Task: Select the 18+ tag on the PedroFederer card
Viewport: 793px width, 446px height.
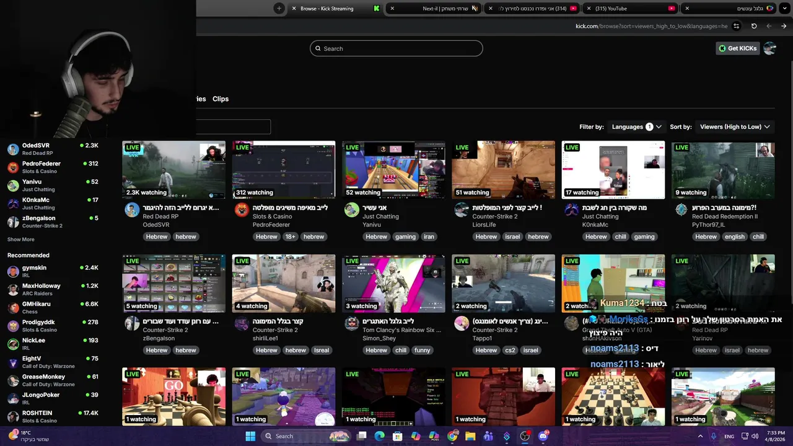Action: pyautogui.click(x=291, y=237)
